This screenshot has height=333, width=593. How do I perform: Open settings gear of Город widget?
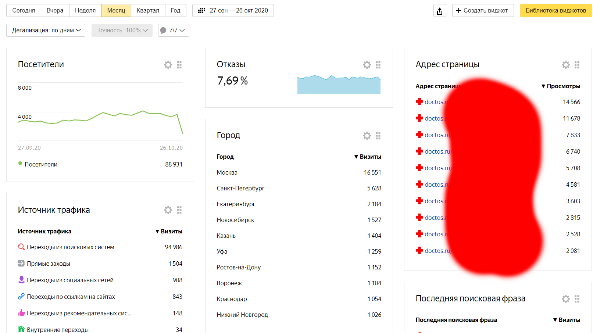[367, 136]
